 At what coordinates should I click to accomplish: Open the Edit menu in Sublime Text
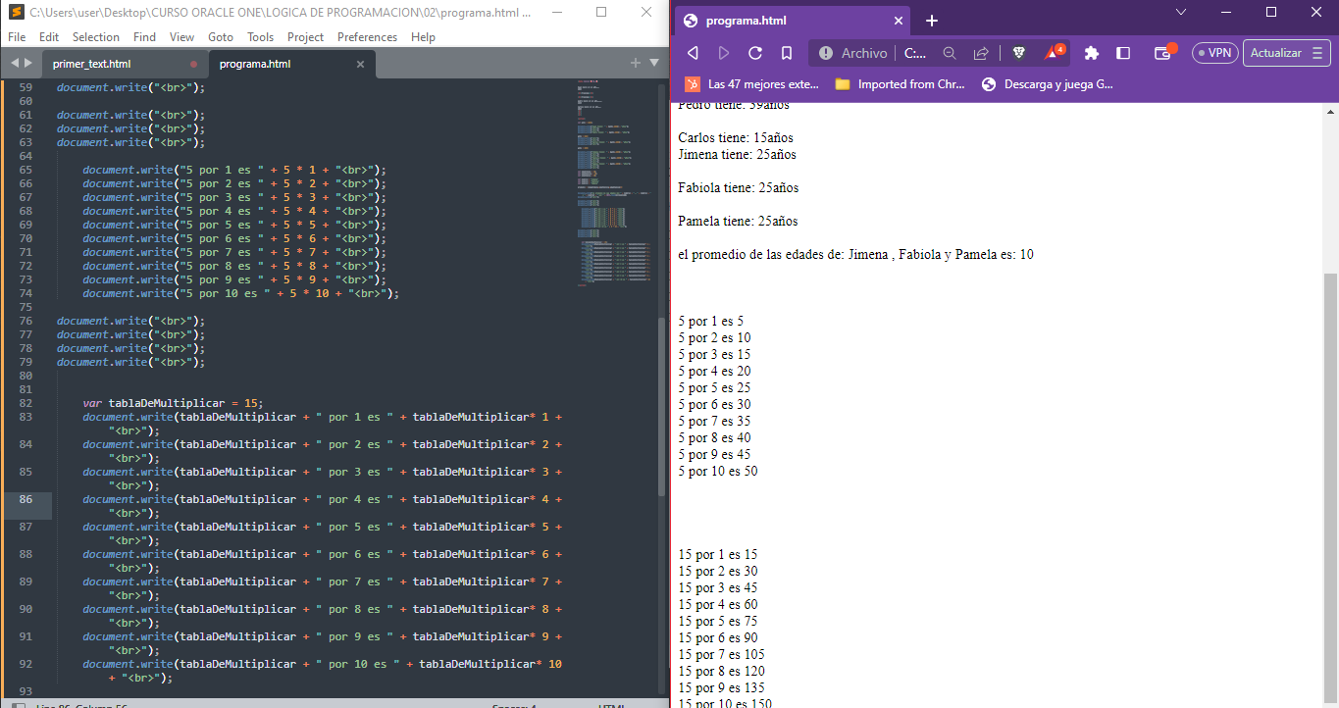49,36
